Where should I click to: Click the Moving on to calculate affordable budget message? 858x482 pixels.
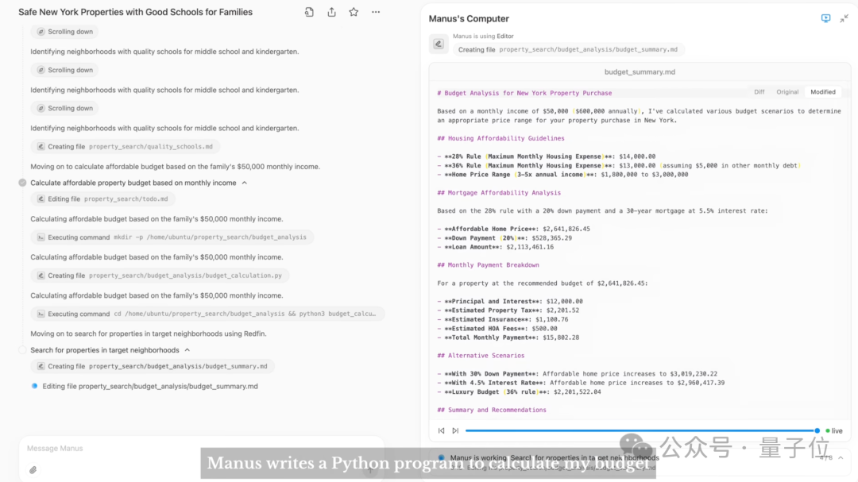pos(175,166)
